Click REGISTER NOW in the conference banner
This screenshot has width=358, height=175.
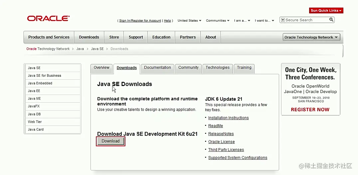point(310,110)
